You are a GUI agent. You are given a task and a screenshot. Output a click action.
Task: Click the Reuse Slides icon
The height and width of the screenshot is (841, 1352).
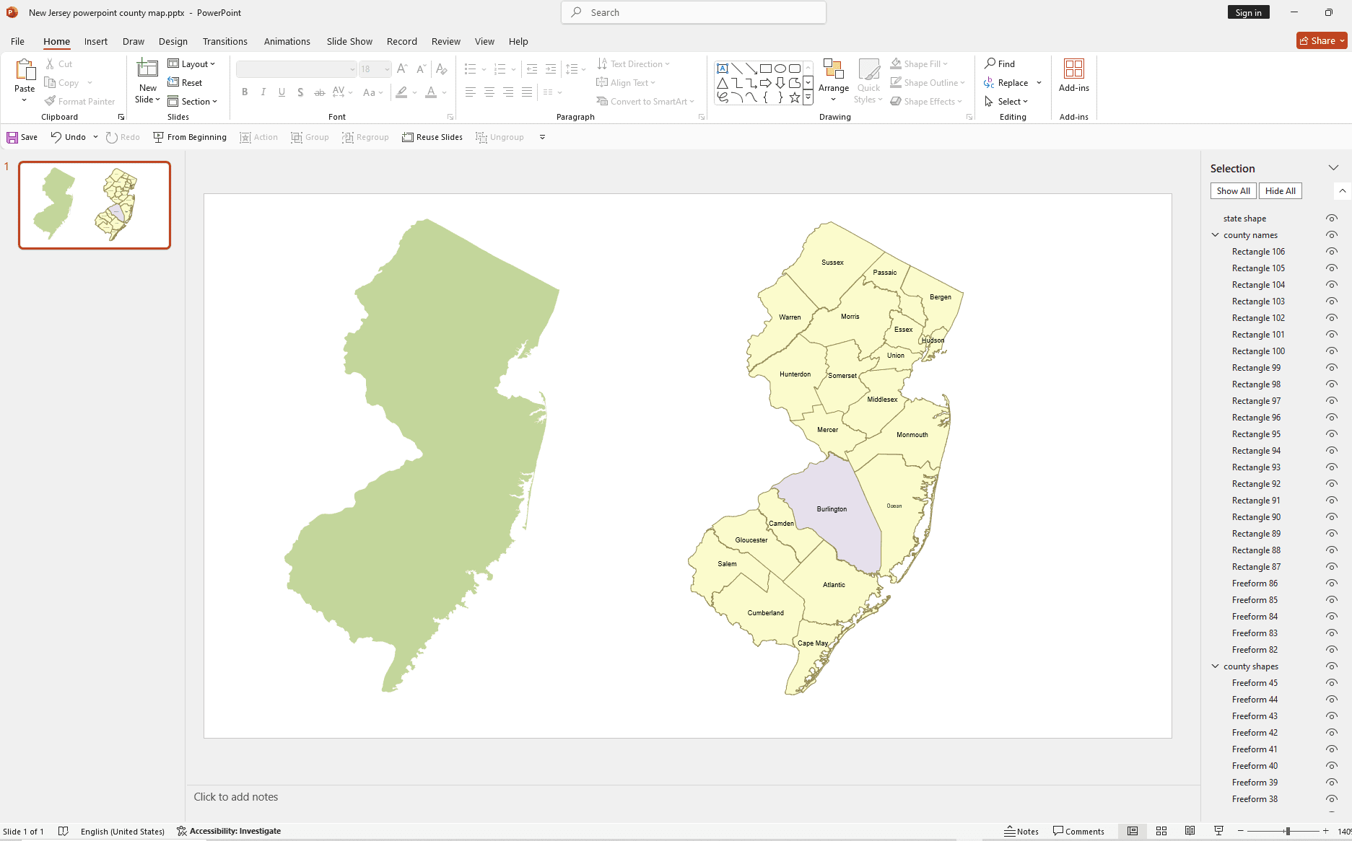(x=408, y=137)
